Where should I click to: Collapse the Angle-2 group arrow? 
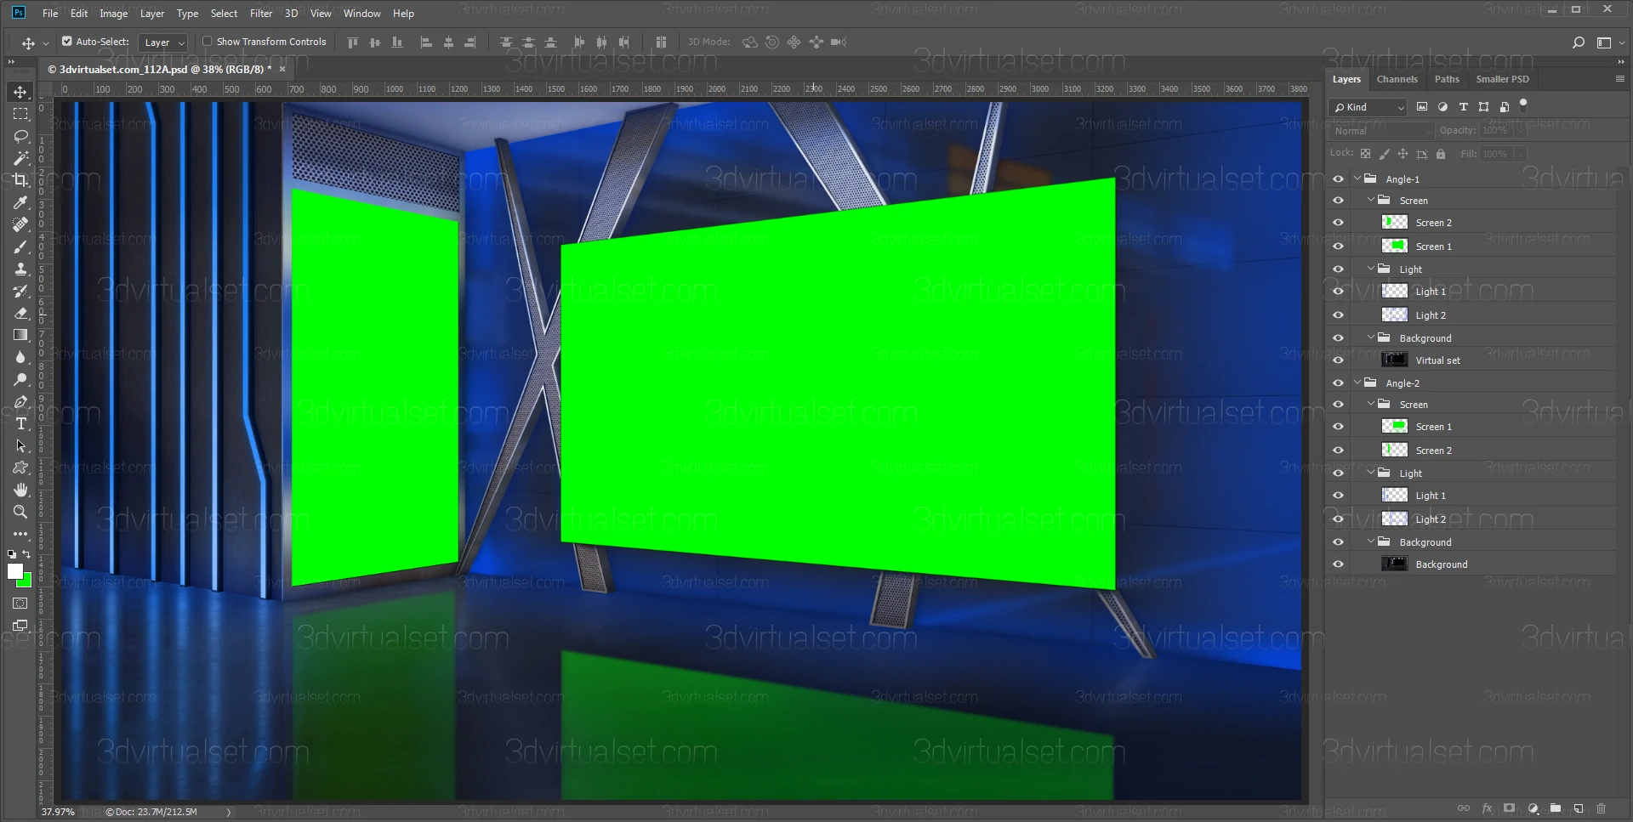(1357, 383)
